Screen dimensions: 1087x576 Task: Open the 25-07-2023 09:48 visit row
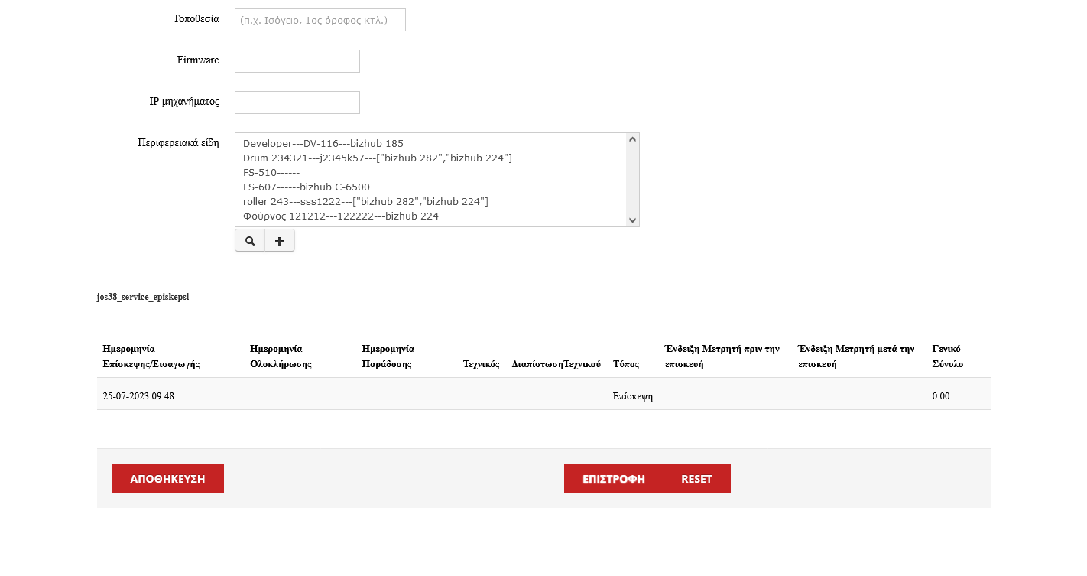[x=138, y=396]
